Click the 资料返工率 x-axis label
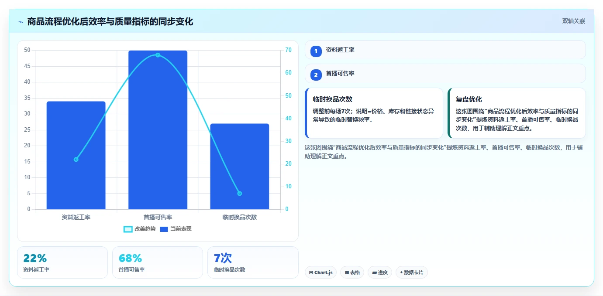The height and width of the screenshot is (296, 603). coord(76,217)
